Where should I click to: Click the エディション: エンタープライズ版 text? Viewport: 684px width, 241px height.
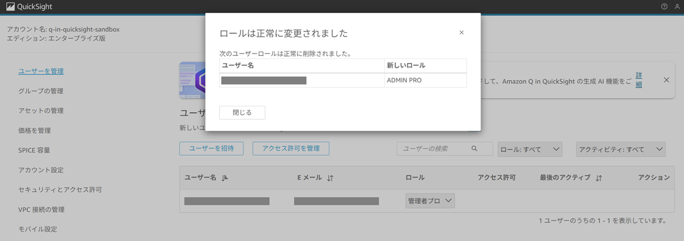[x=56, y=38]
